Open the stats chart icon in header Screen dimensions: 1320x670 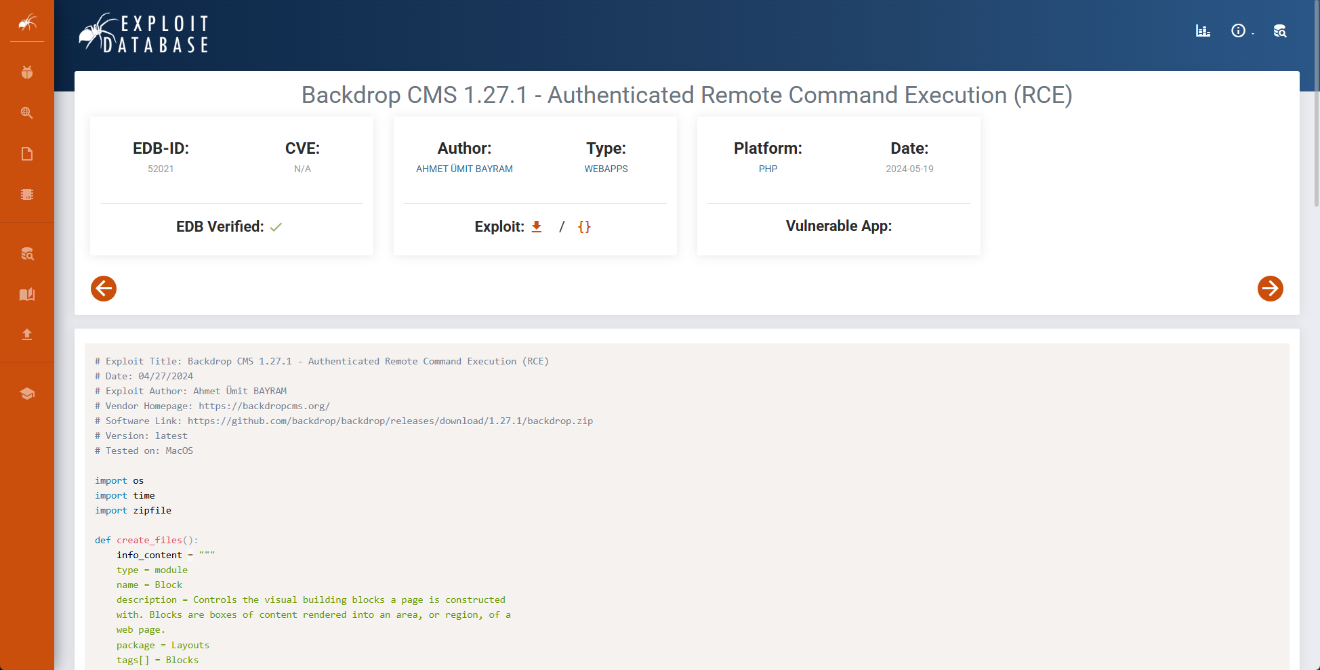1203,30
